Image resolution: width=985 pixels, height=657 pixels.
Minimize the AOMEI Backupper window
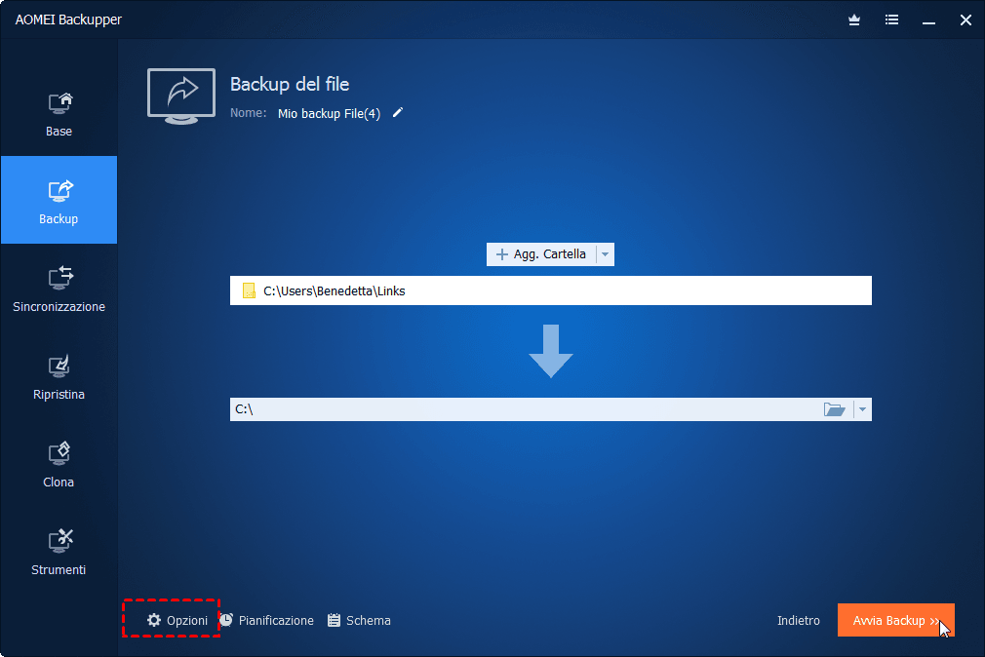[x=929, y=20]
